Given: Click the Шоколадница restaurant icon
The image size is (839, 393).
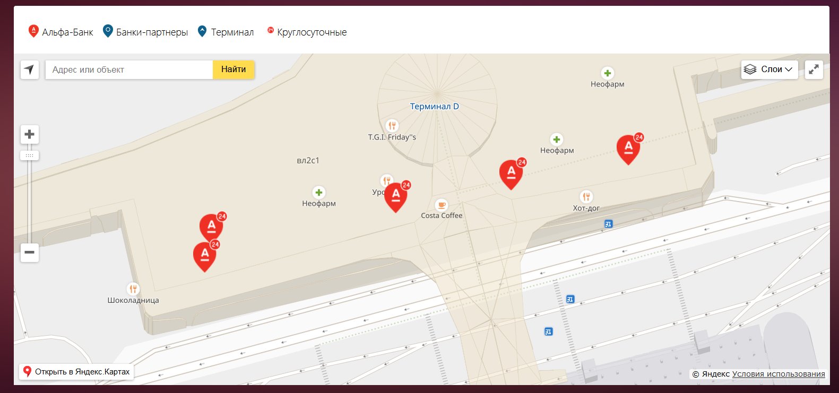Looking at the screenshot, I should click(133, 289).
